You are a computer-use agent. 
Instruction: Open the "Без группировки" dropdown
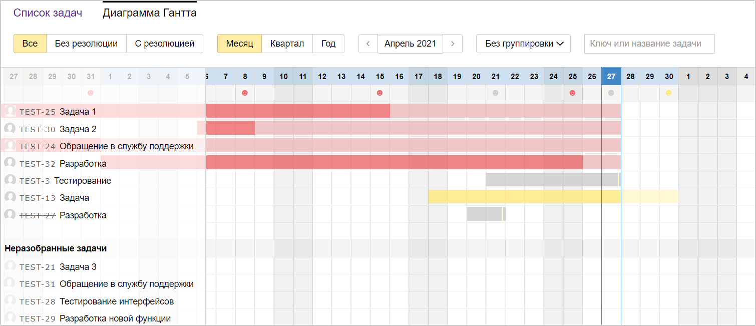pos(523,44)
